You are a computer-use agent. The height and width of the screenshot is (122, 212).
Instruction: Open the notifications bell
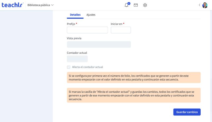tap(127, 5)
